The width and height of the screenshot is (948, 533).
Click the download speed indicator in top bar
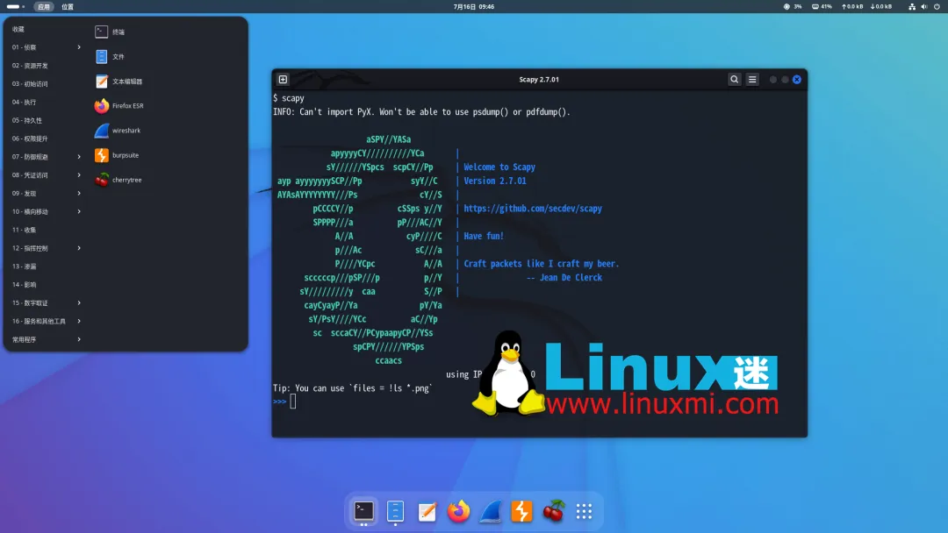(x=881, y=7)
